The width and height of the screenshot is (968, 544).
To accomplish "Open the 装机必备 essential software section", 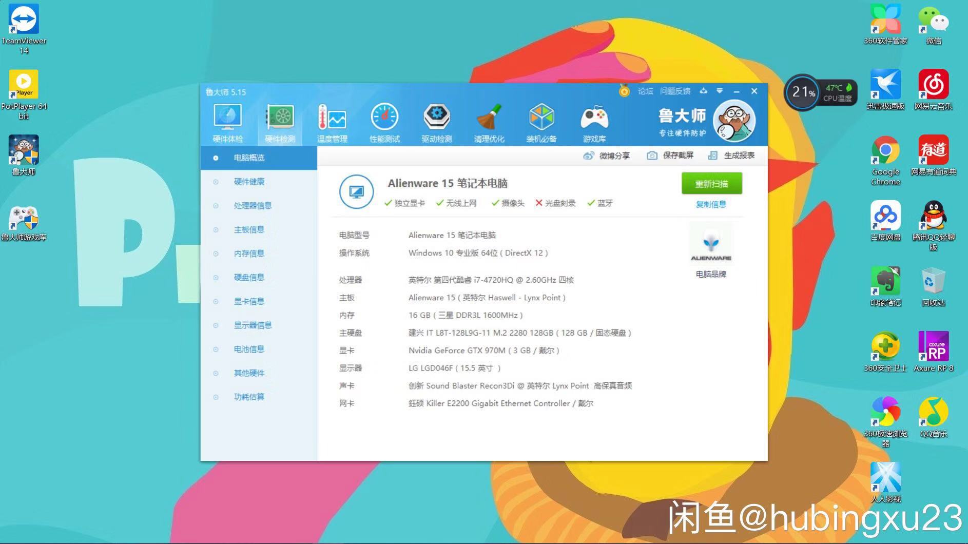I will (541, 123).
